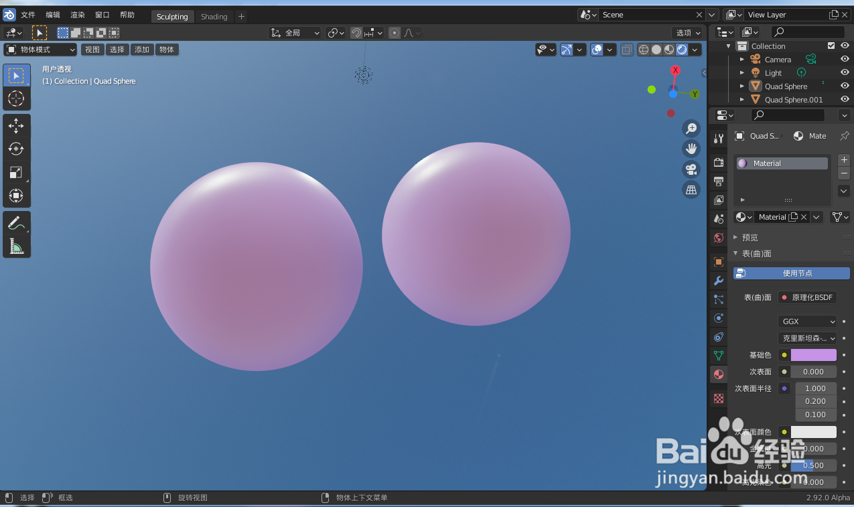The image size is (854, 507).
Task: Open the 文件 file menu
Action: coord(28,15)
